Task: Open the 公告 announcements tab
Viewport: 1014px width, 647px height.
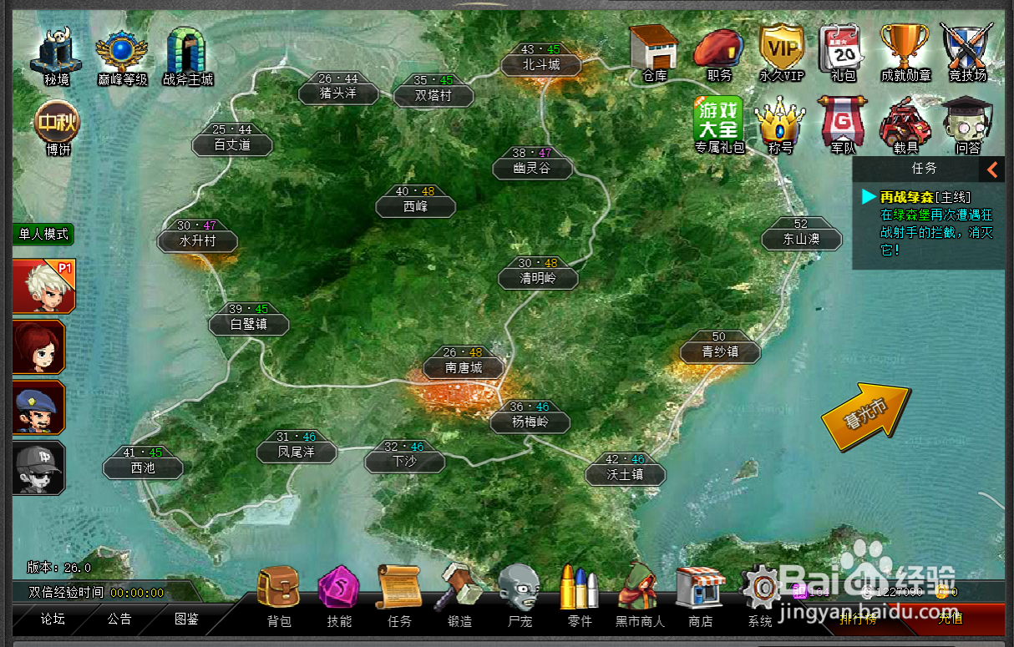Action: point(119,619)
